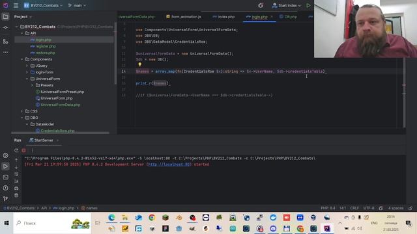Open the Services tool window icon

pyautogui.click(x=5, y=155)
